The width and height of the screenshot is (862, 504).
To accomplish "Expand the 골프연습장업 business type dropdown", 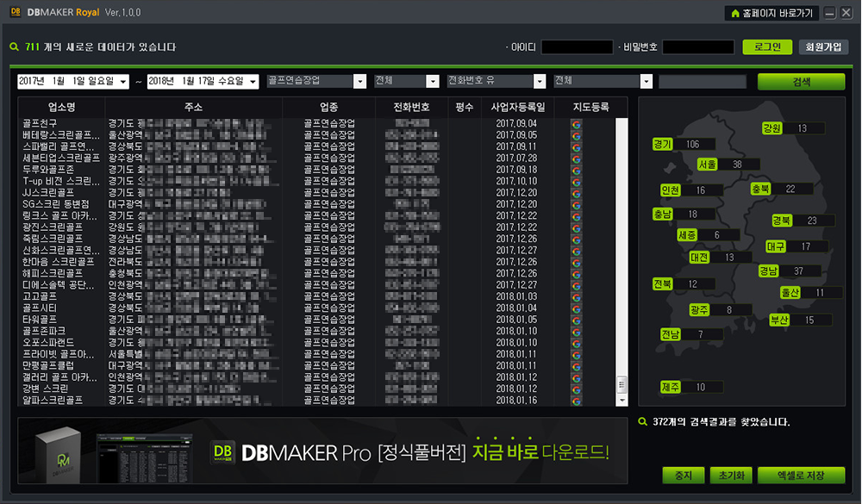I will coord(359,81).
